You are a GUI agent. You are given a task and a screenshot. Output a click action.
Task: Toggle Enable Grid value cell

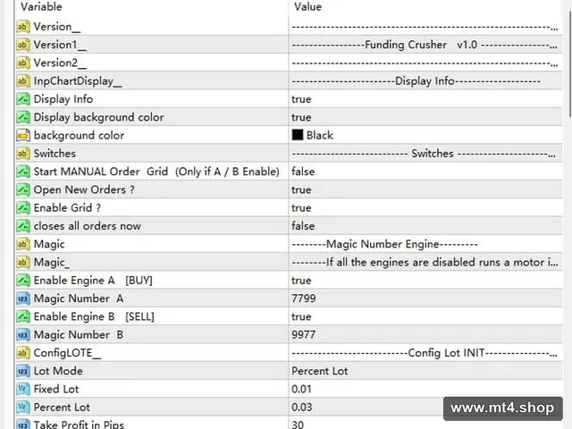point(425,207)
